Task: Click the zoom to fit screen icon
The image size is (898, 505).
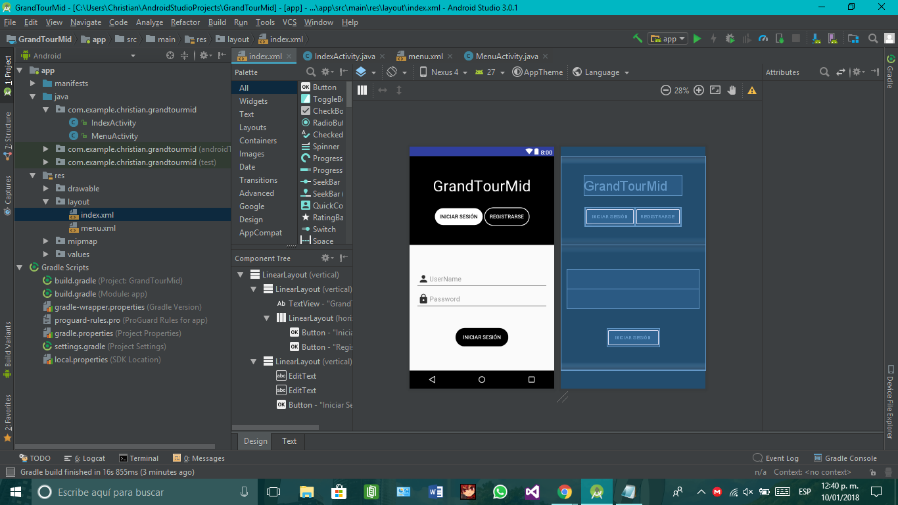Action: pyautogui.click(x=715, y=91)
